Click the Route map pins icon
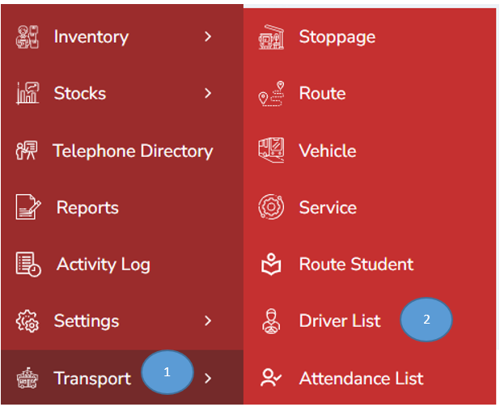 (271, 93)
